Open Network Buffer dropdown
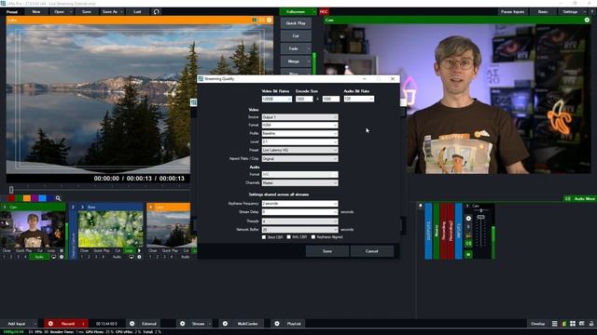The height and width of the screenshot is (335, 597). click(299, 230)
